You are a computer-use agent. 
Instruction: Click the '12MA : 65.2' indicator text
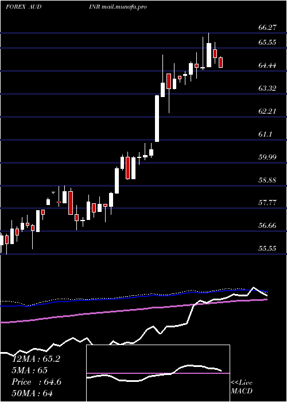(x=36, y=359)
